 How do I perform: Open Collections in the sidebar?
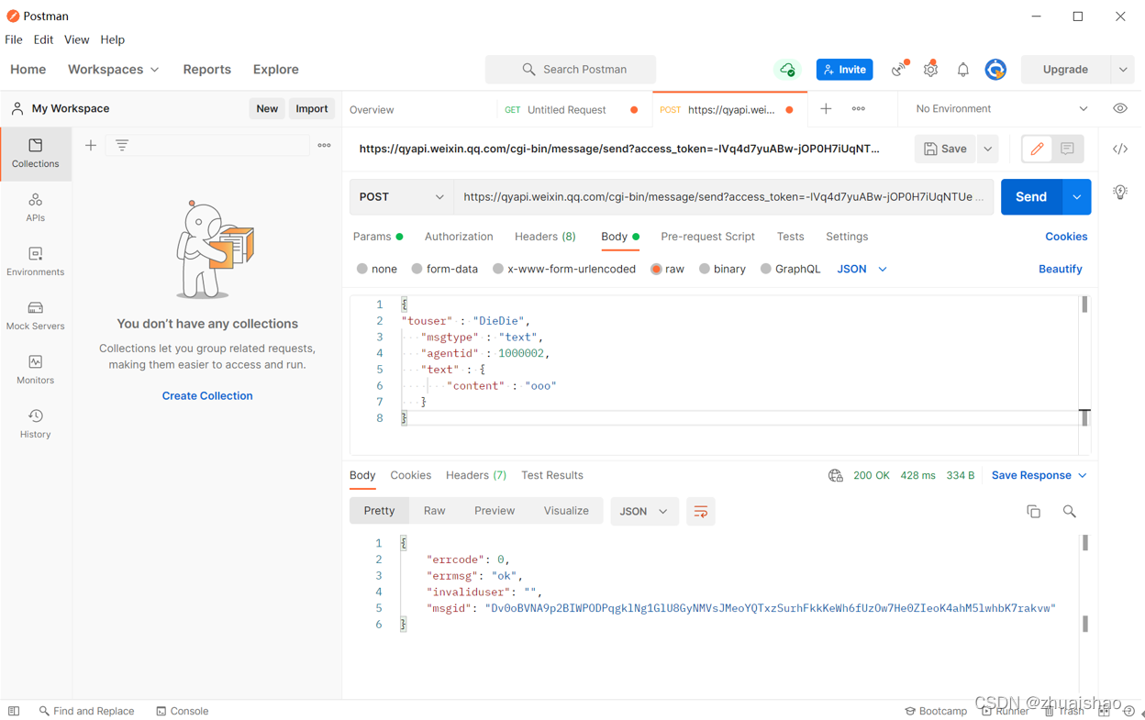point(36,153)
